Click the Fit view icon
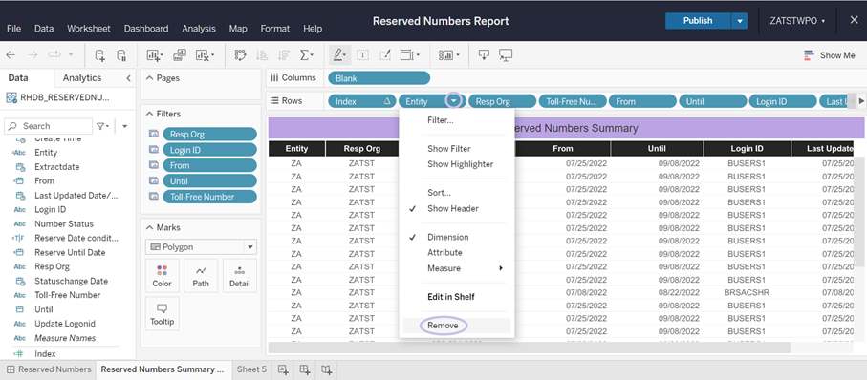The width and height of the screenshot is (867, 380). [x=410, y=55]
